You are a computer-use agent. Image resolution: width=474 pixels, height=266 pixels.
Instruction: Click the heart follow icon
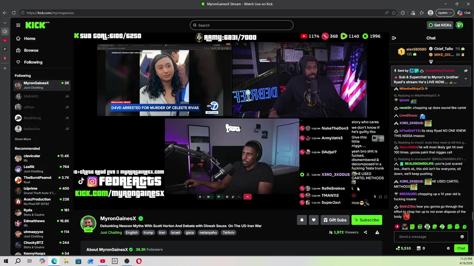click(x=314, y=220)
